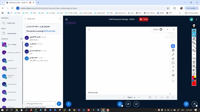Open the Styles panel on whiteboard
Viewport: 200px width, 112px height.
[x=157, y=30]
